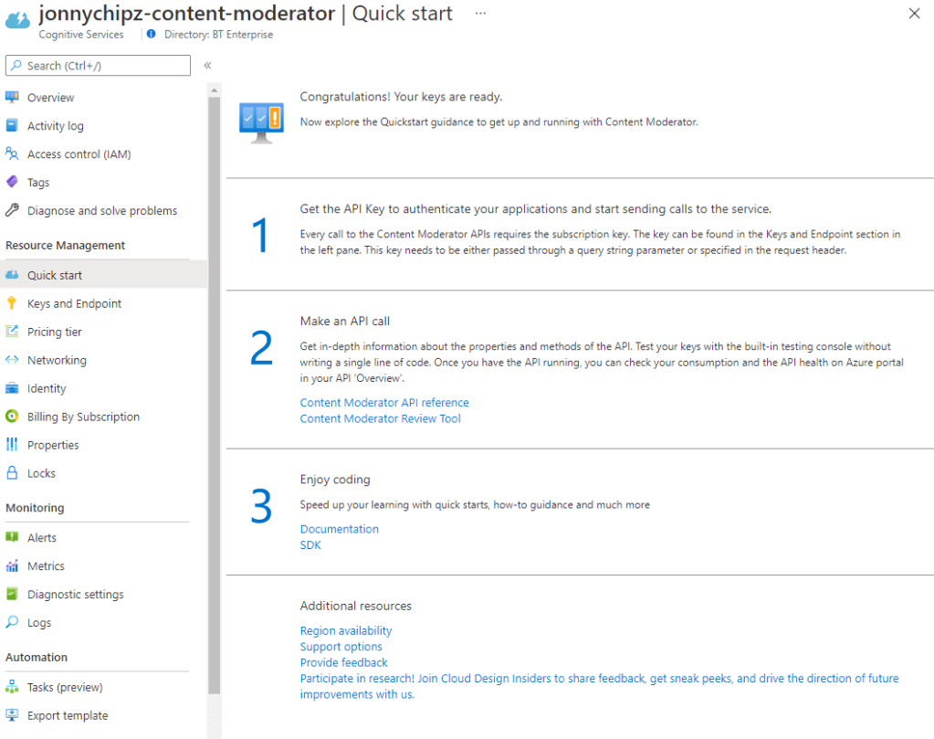Click the Activity log icon in sidebar
The image size is (934, 739).
coord(12,126)
